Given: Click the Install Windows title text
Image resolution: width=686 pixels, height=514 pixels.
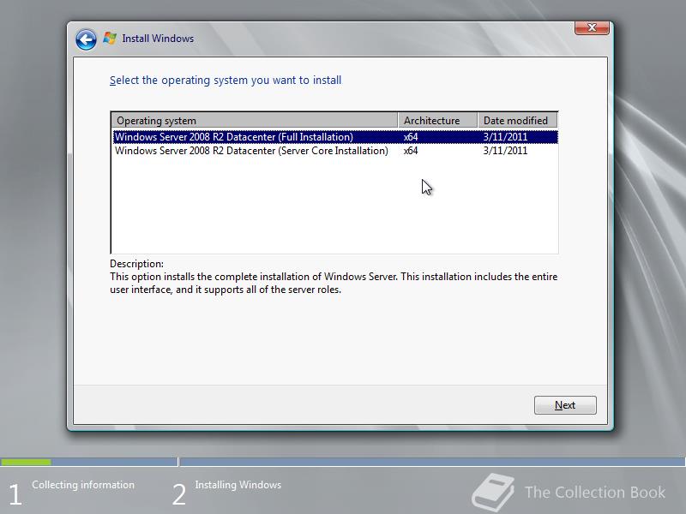Looking at the screenshot, I should (158, 39).
